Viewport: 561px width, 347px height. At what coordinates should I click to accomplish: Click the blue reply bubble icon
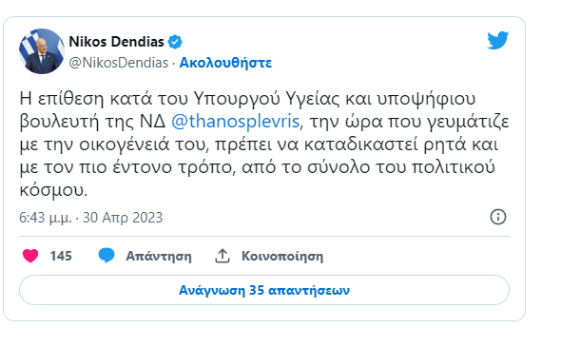(106, 256)
